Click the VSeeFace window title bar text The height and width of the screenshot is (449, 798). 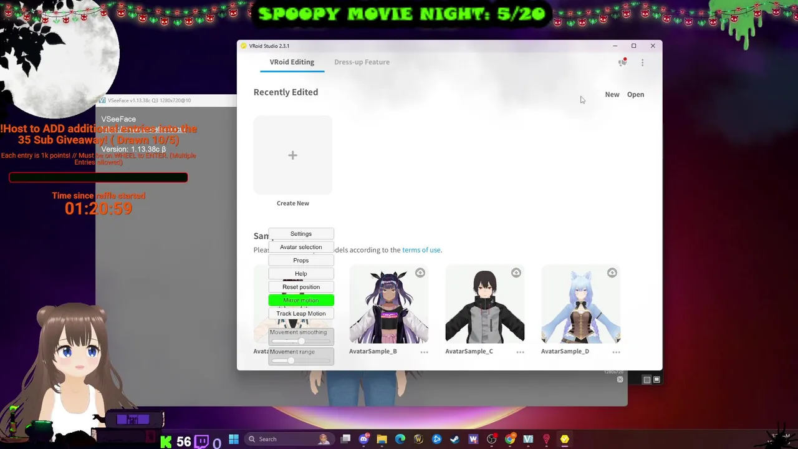[149, 100]
